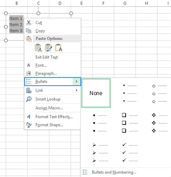The width and height of the screenshot is (171, 177).
Task: Click the Smart Lookup magnifier icon
Action: [29, 99]
